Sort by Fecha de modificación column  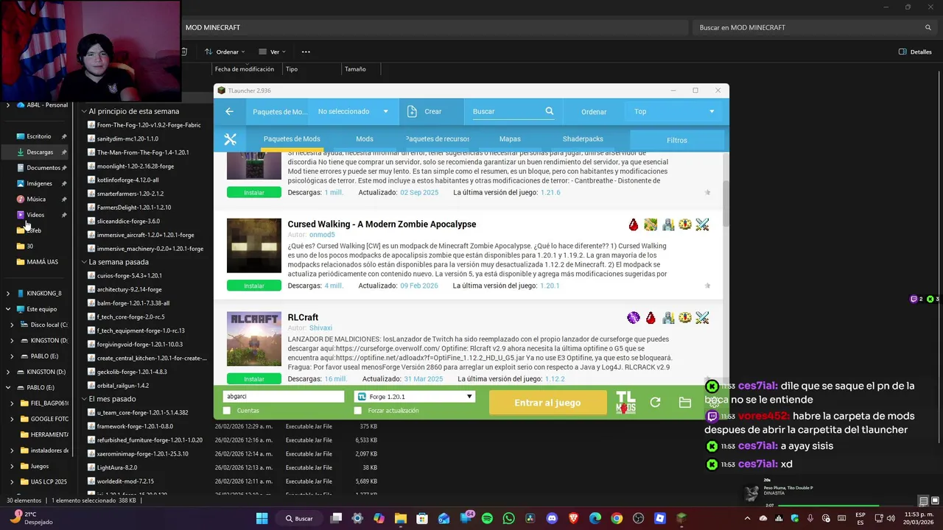tap(245, 69)
